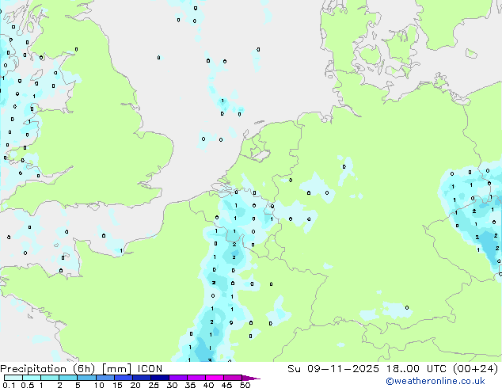
Task: Select the 30–35 mm violet swatch
Action: 178,378
